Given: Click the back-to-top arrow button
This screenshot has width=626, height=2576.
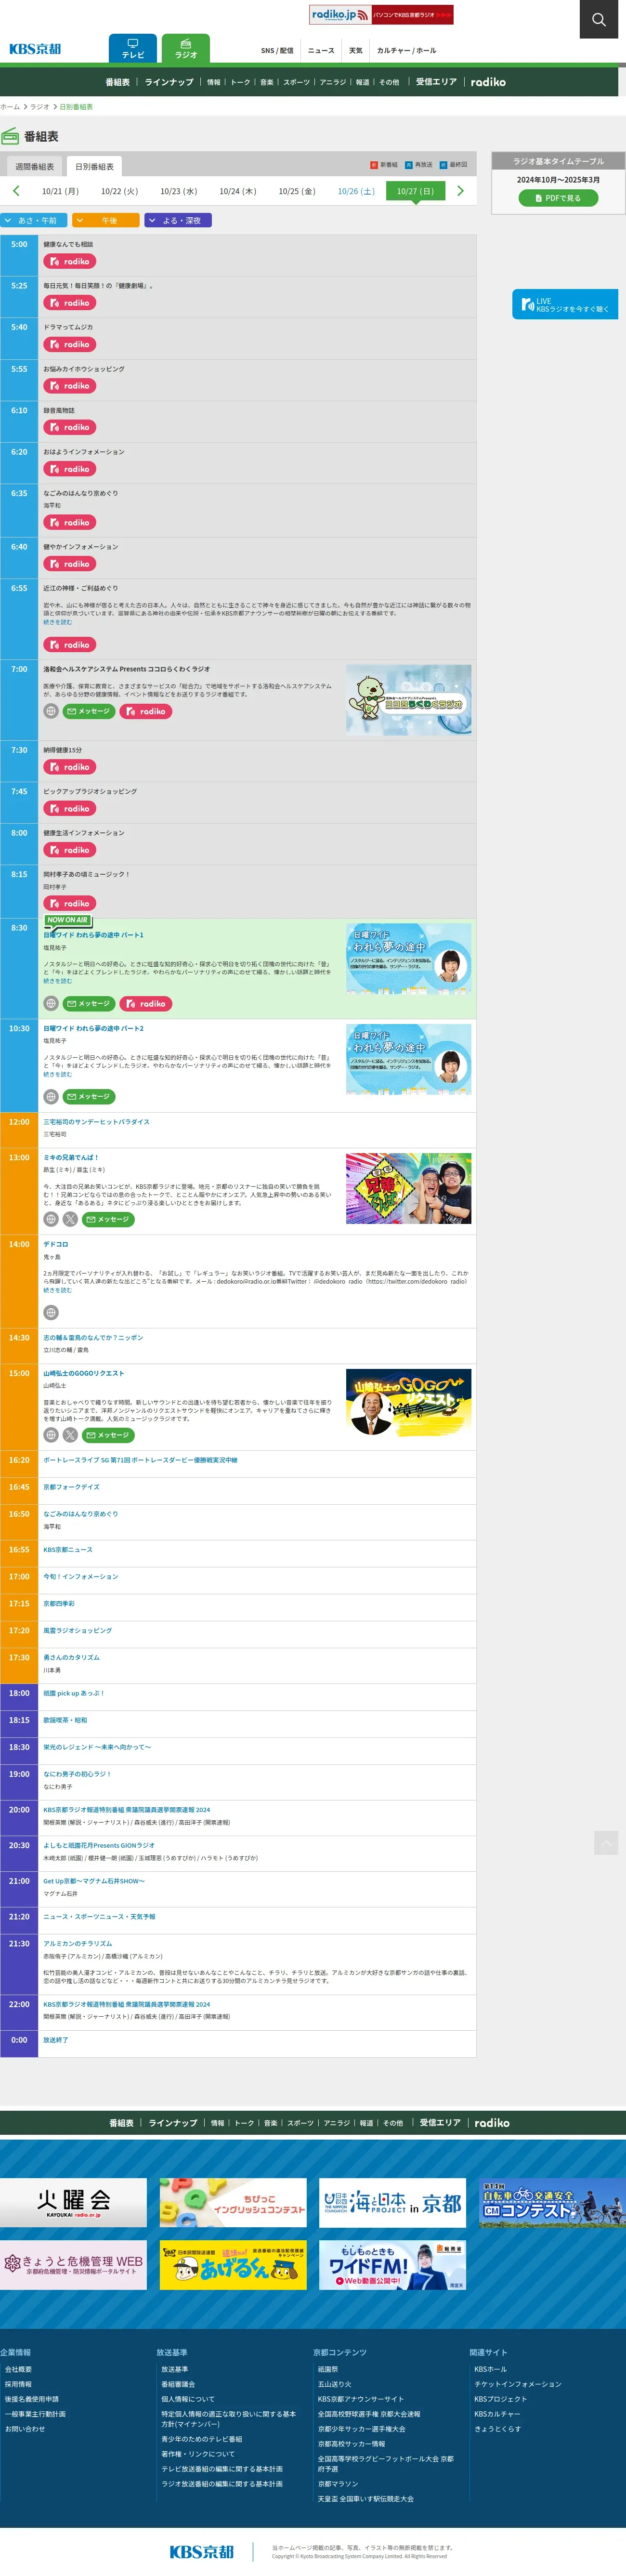Looking at the screenshot, I should 606,1842.
